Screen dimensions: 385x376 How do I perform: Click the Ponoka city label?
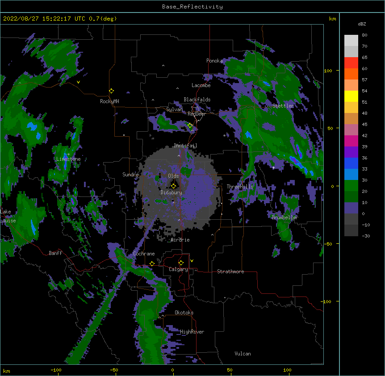(x=214, y=61)
